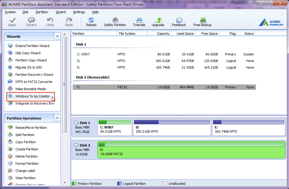Open the Extend Partition Wizard link
The height and width of the screenshot is (189, 289).
[32, 46]
